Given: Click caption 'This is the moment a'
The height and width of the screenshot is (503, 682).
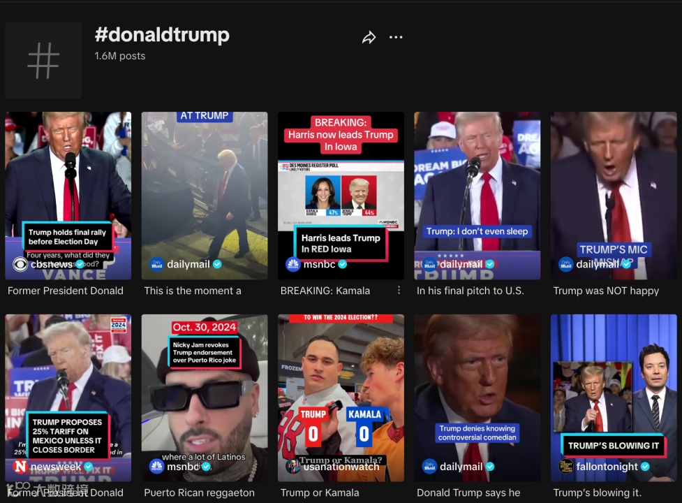Looking at the screenshot, I should (193, 291).
